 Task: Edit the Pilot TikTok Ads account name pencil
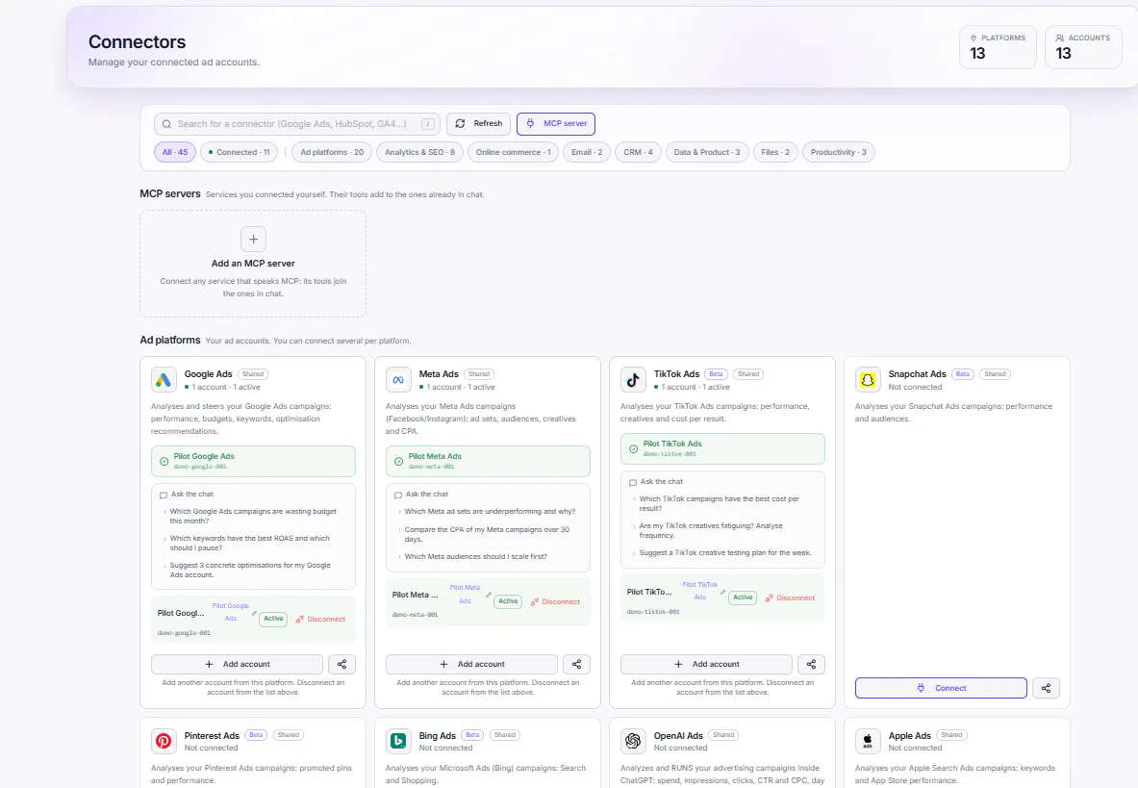[x=722, y=592]
